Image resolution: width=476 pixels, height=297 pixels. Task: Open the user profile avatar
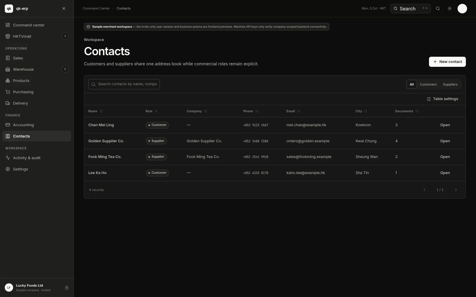[462, 9]
